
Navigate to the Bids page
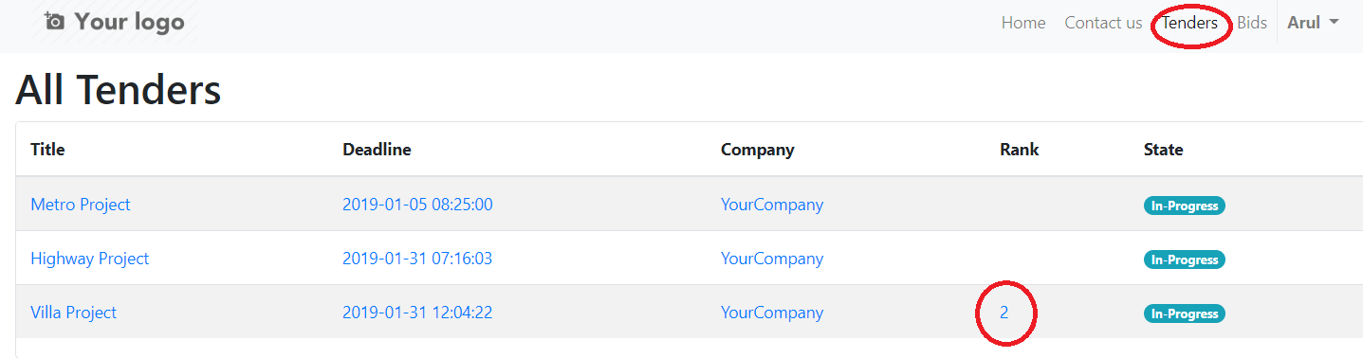(x=1252, y=23)
